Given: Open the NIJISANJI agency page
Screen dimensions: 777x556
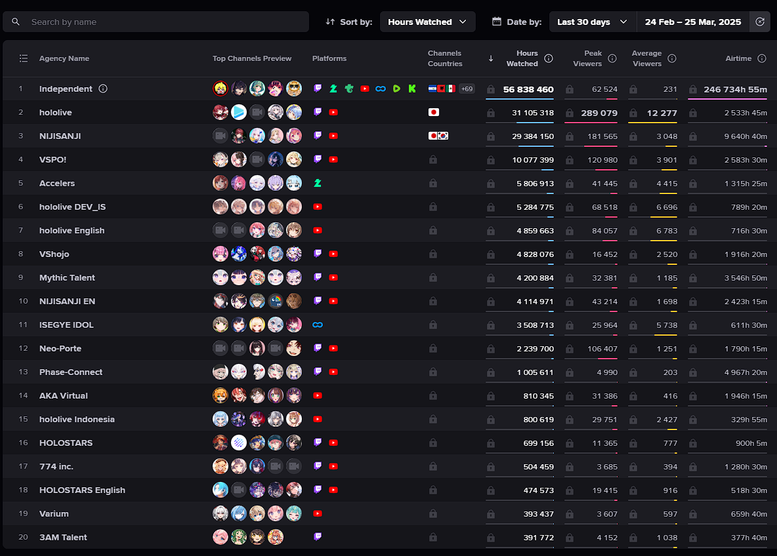Looking at the screenshot, I should coord(60,136).
